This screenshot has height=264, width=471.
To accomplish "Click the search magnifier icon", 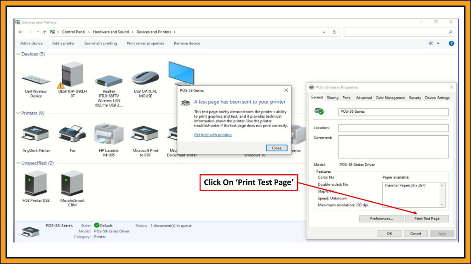I will coord(450,32).
